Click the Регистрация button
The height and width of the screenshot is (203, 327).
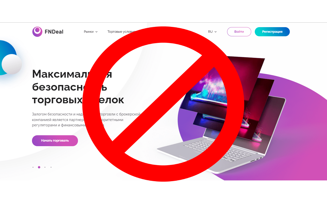[x=272, y=32]
